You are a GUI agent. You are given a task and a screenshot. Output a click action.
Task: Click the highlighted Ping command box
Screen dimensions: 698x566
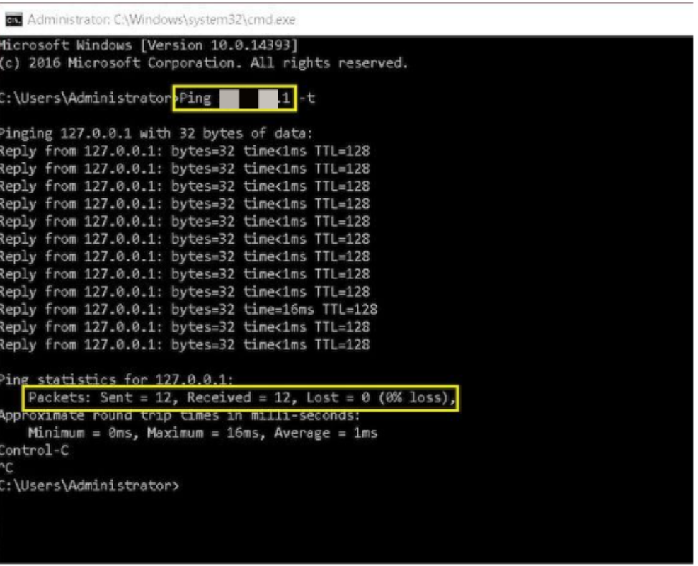point(234,98)
